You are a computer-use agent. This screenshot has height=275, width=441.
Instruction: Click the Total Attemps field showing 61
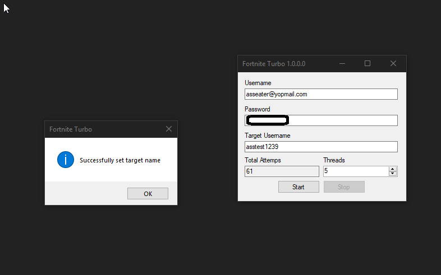coord(282,171)
